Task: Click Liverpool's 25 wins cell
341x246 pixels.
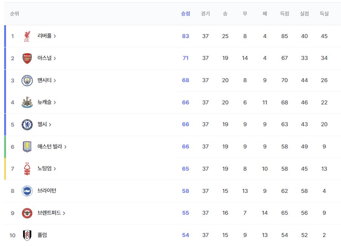Action: pyautogui.click(x=225, y=36)
